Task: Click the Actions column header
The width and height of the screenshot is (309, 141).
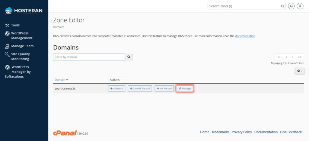Action: point(115,80)
